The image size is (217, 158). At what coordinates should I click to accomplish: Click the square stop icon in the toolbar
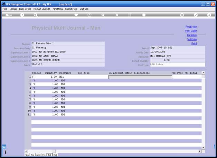click(x=144, y=15)
